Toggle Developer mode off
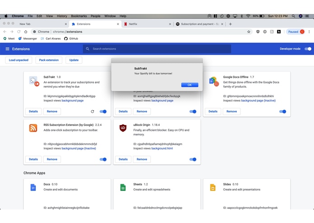Viewport: 314px width, 223px height. (308, 49)
